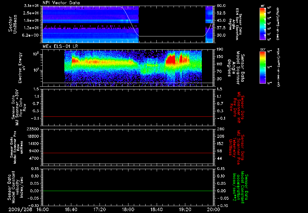Click the "MU Scanner +30V Raw Data" axis title
308x213 pixels.
pos(19,107)
